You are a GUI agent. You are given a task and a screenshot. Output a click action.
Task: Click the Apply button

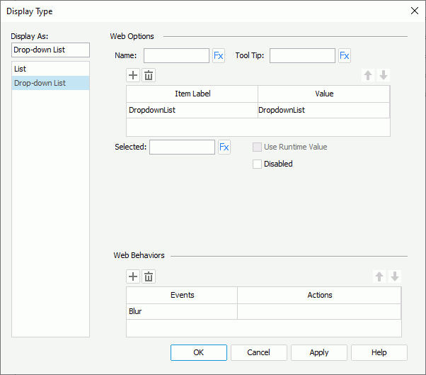(319, 353)
